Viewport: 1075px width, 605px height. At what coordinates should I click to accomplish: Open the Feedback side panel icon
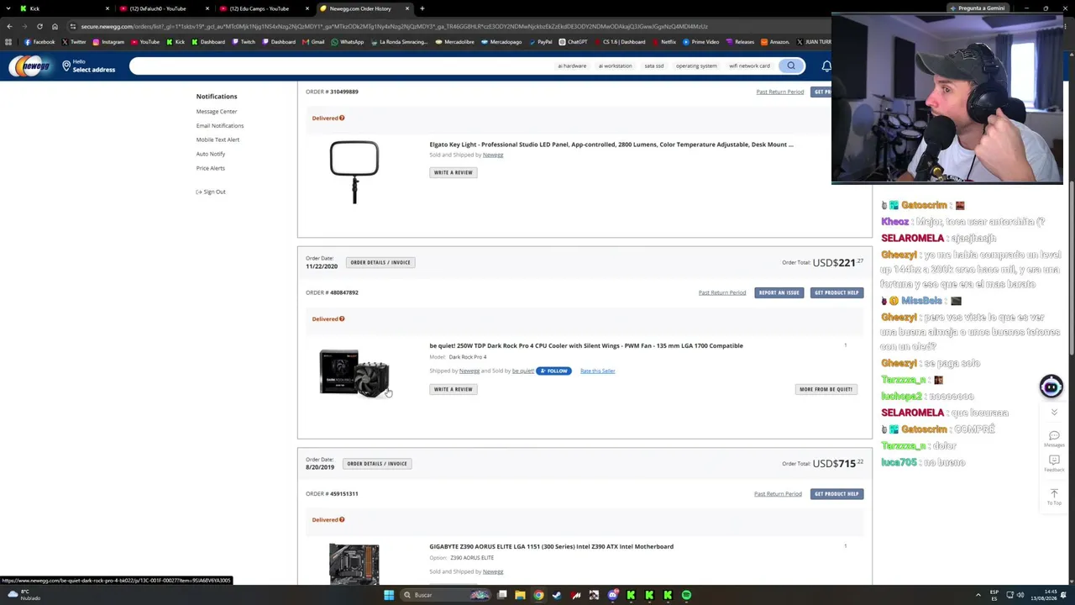click(x=1054, y=463)
